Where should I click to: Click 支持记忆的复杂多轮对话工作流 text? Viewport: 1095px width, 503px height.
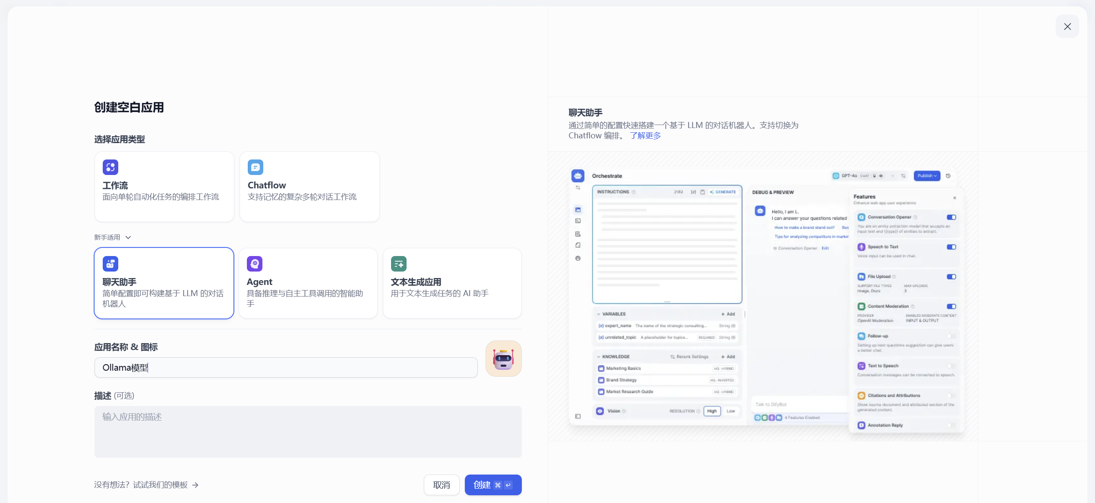302,197
